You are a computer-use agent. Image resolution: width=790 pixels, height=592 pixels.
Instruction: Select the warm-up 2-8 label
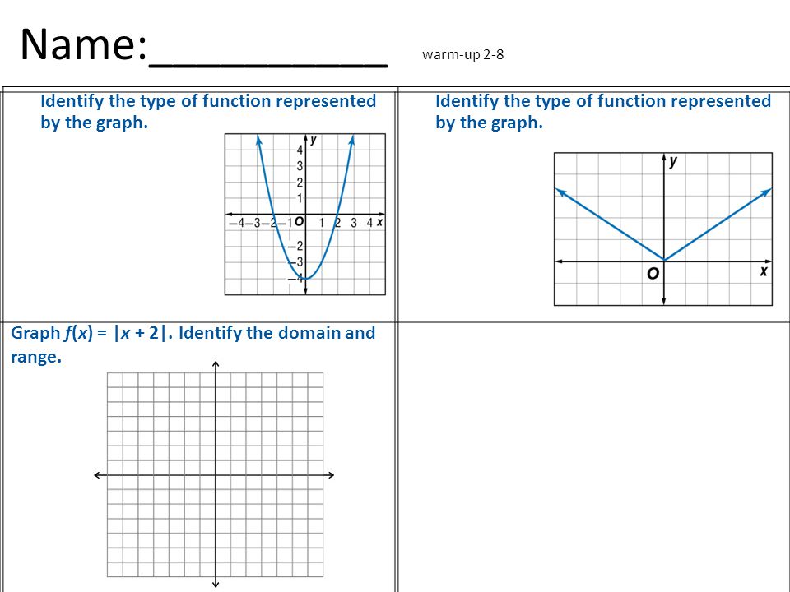(x=462, y=54)
